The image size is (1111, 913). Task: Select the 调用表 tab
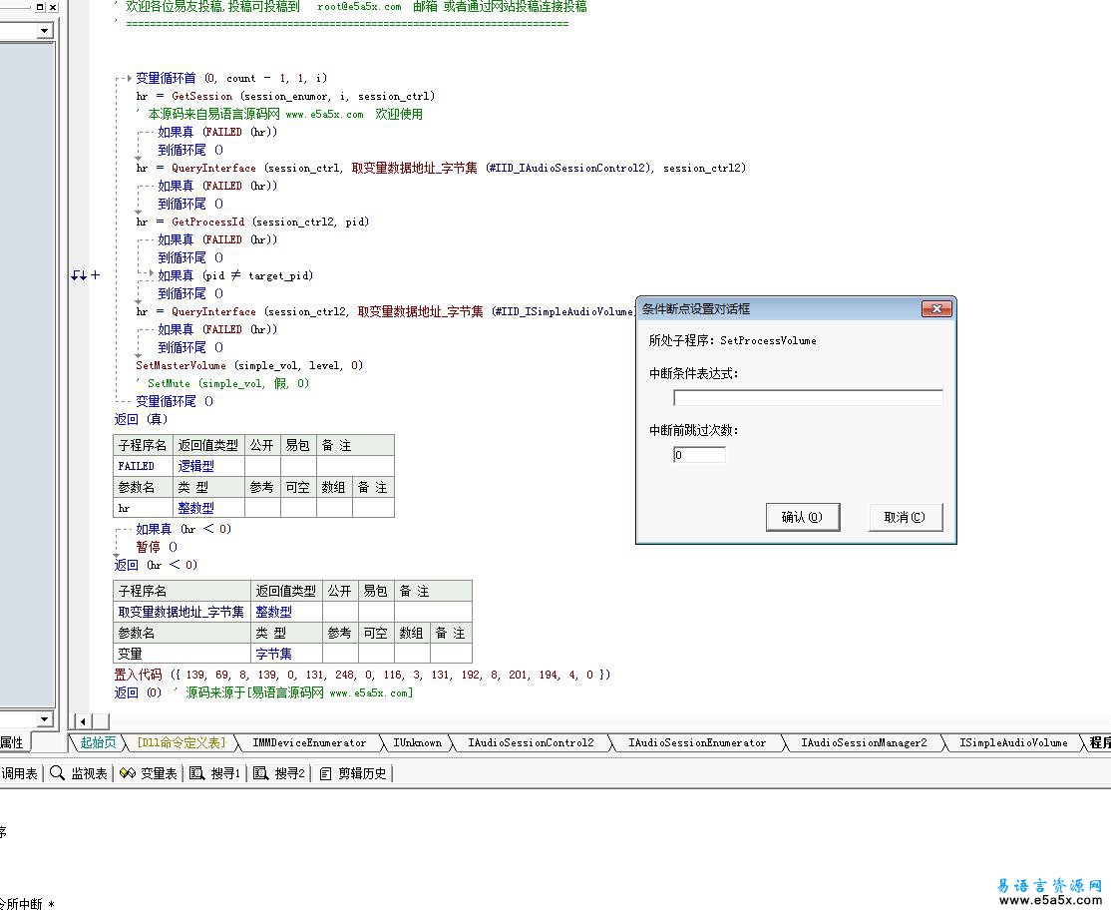19,773
